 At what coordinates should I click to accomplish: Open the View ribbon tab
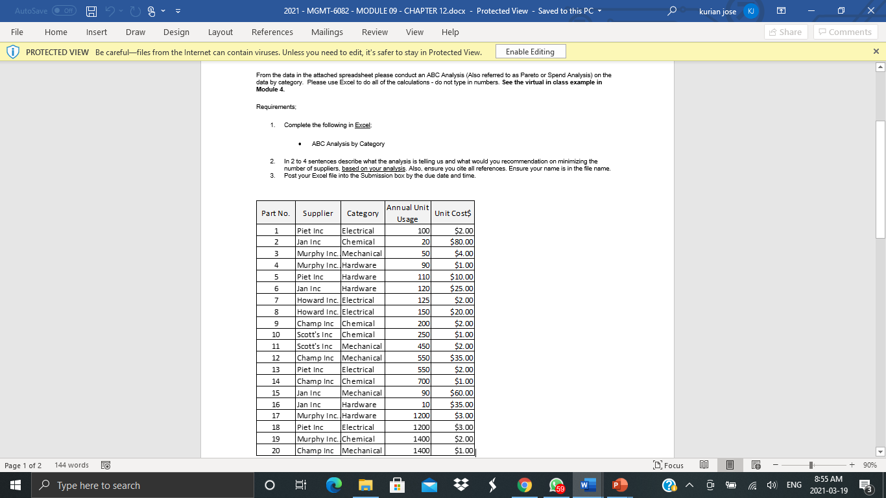pos(414,32)
